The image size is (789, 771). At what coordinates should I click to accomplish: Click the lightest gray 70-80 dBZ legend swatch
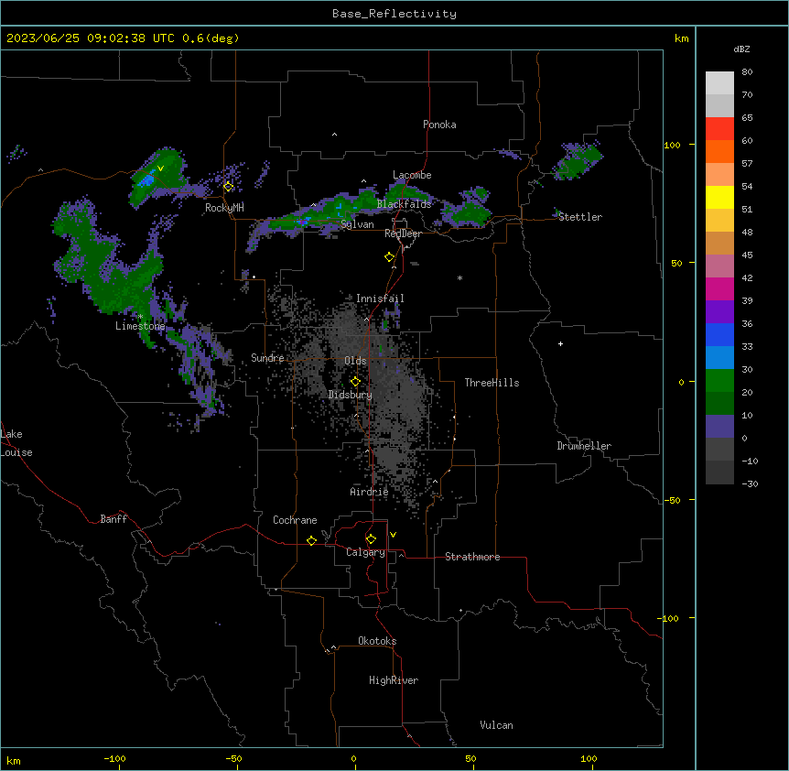pyautogui.click(x=719, y=83)
